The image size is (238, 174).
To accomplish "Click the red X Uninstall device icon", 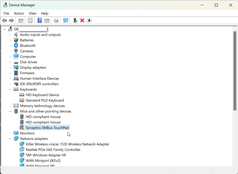I will [x=82, y=20].
